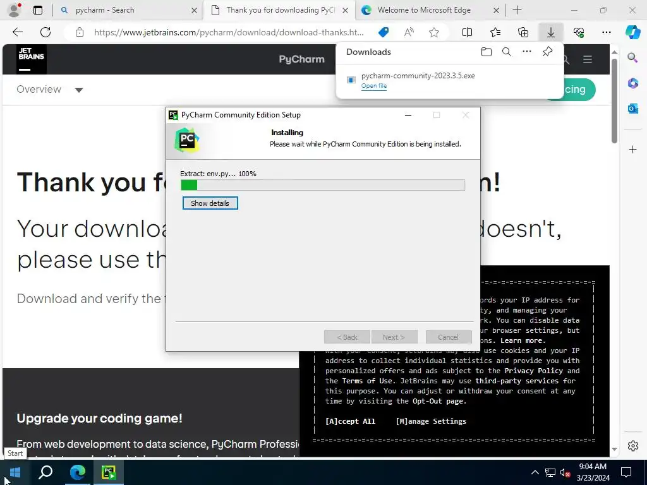Screen dimensions: 647x485
Task: Choose [A]ccept All in cookie notice
Action: 350,421
